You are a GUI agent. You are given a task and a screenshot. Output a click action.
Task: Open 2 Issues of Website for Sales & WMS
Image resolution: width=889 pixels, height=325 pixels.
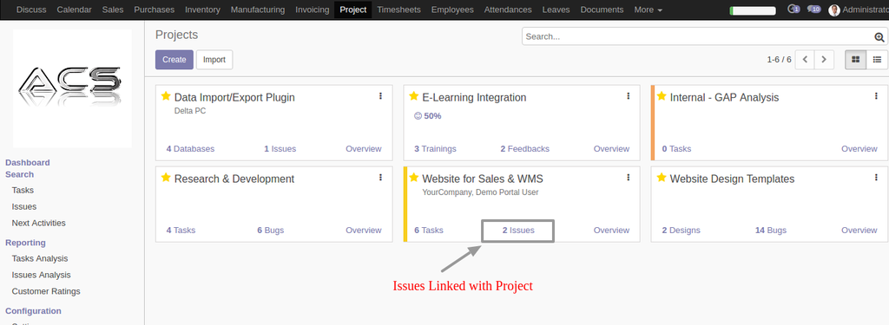tap(518, 231)
